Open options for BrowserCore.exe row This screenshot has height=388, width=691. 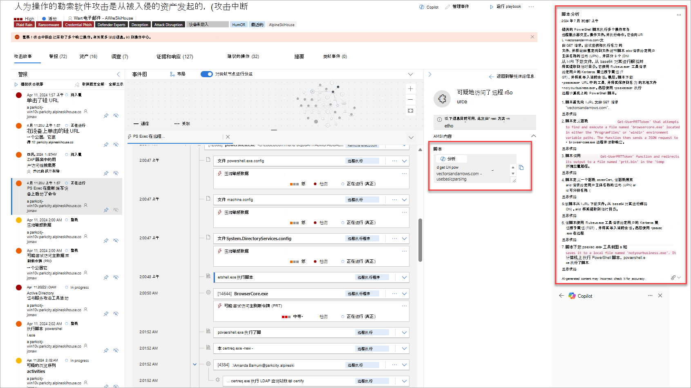coord(394,294)
